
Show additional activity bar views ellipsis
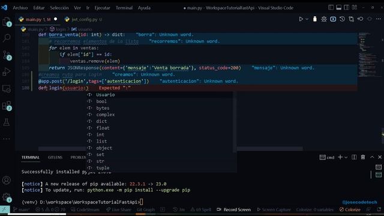point(7,139)
